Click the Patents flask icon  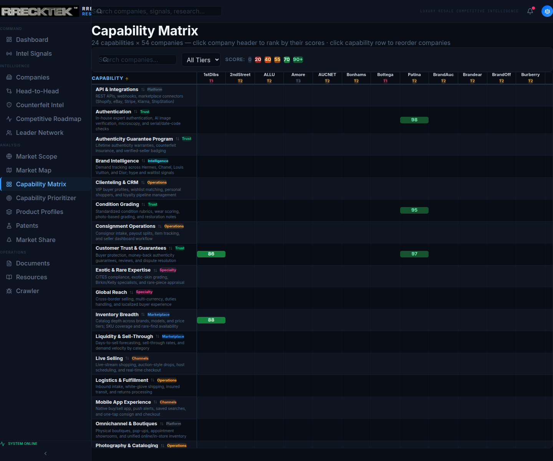[9, 226]
